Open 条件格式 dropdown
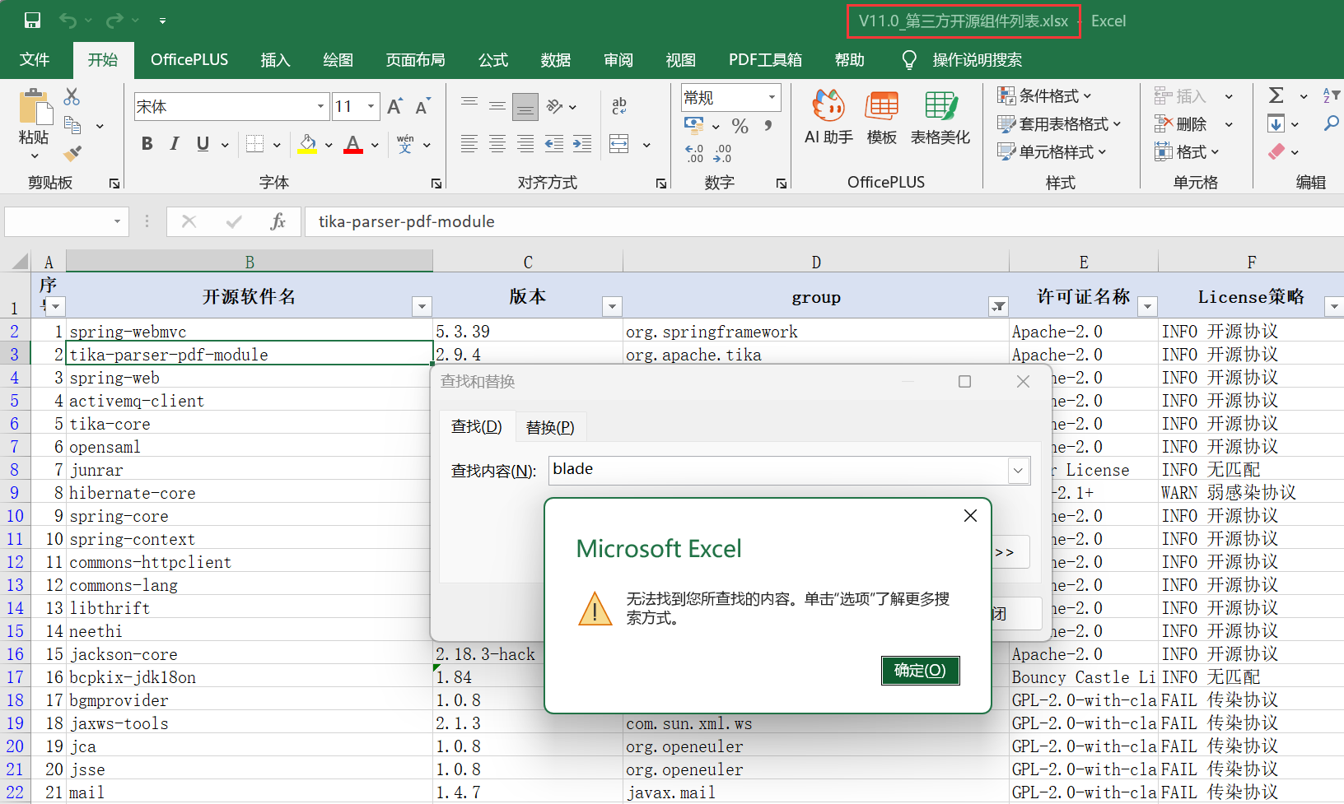Viewport: 1344px width, 804px height. [1044, 96]
